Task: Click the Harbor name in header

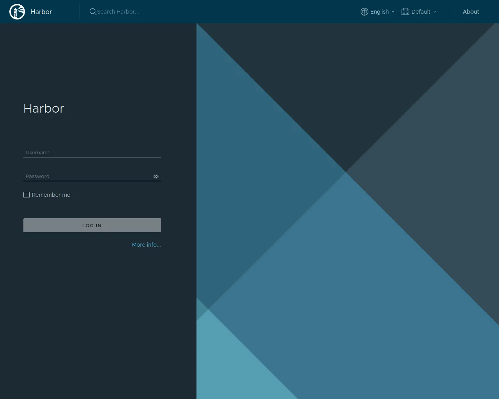Action: [41, 12]
